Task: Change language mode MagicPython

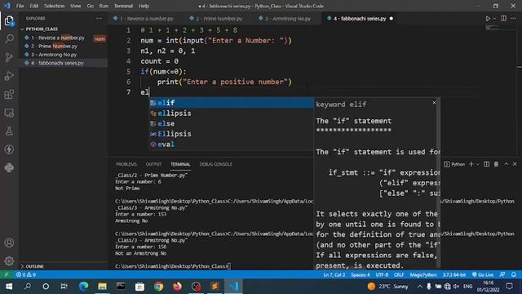Action: point(423,274)
